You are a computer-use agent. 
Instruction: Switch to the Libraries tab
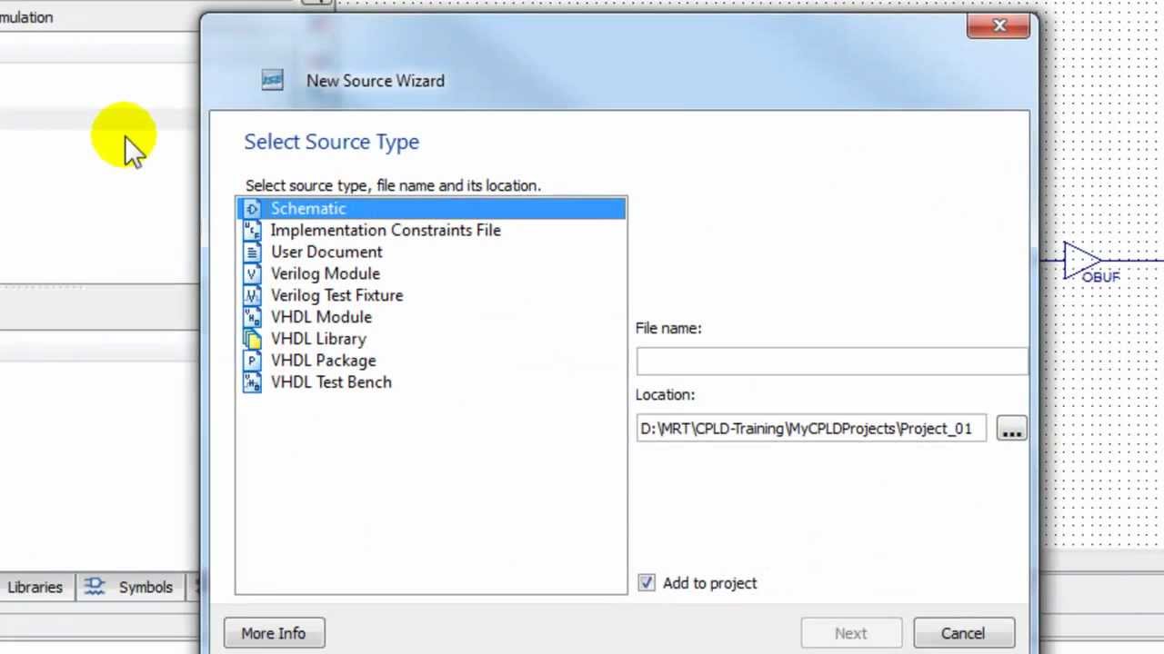35,587
